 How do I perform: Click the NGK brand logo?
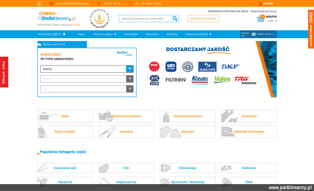[154, 66]
